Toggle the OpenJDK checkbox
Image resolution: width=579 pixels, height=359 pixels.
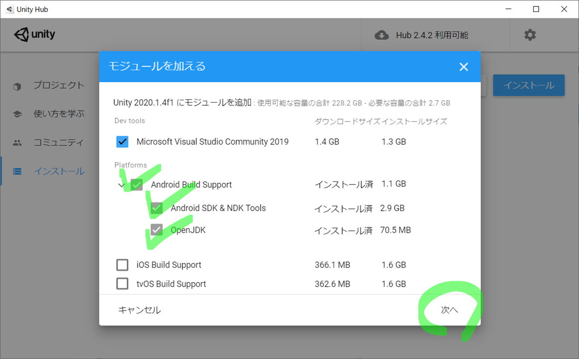coord(156,230)
